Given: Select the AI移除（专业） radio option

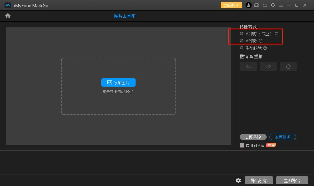Looking at the screenshot, I should click(242, 34).
